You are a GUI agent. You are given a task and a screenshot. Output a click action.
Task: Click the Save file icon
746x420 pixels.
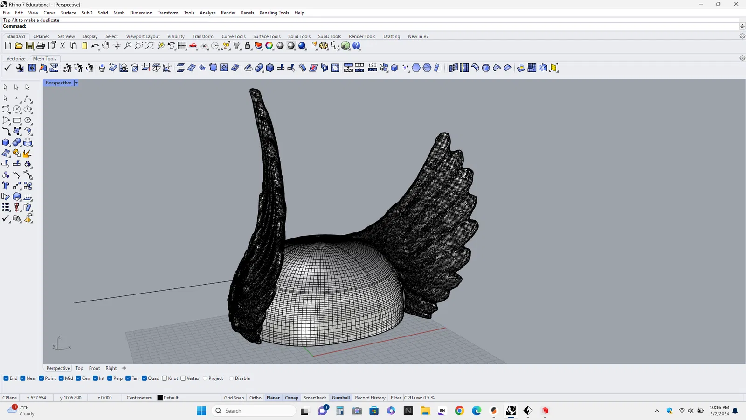30,46
